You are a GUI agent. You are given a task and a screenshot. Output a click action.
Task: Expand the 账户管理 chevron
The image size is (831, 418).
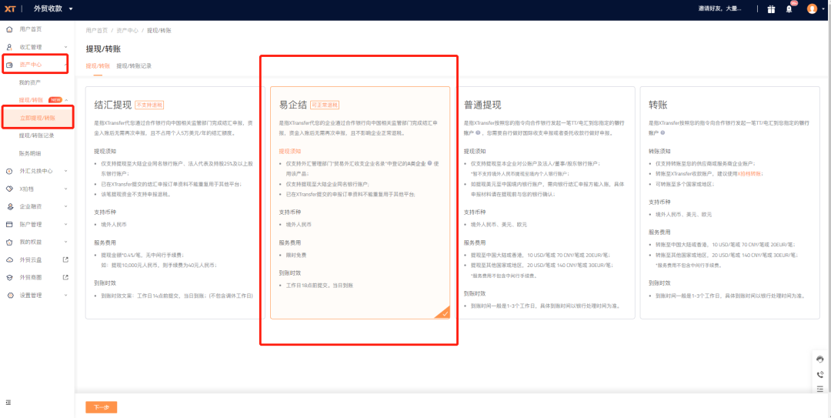pyautogui.click(x=65, y=224)
